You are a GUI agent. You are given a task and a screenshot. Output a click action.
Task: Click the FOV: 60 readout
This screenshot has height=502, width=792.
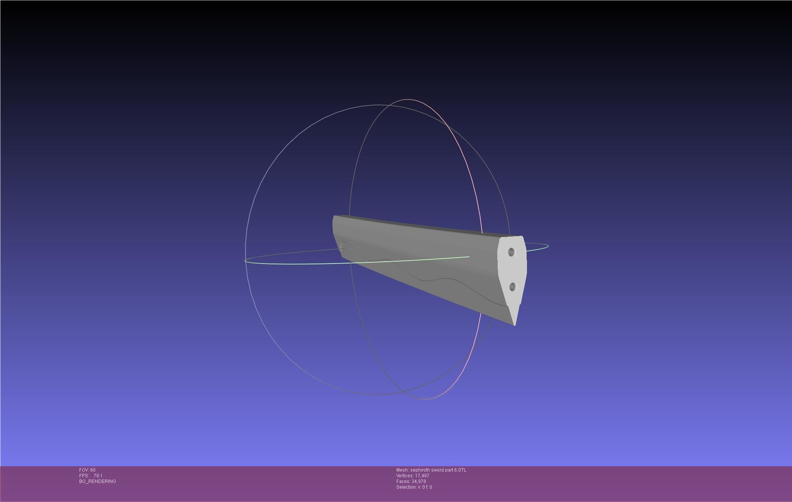tap(87, 470)
